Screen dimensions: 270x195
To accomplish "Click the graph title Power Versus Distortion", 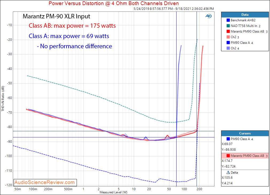I will [114, 3].
